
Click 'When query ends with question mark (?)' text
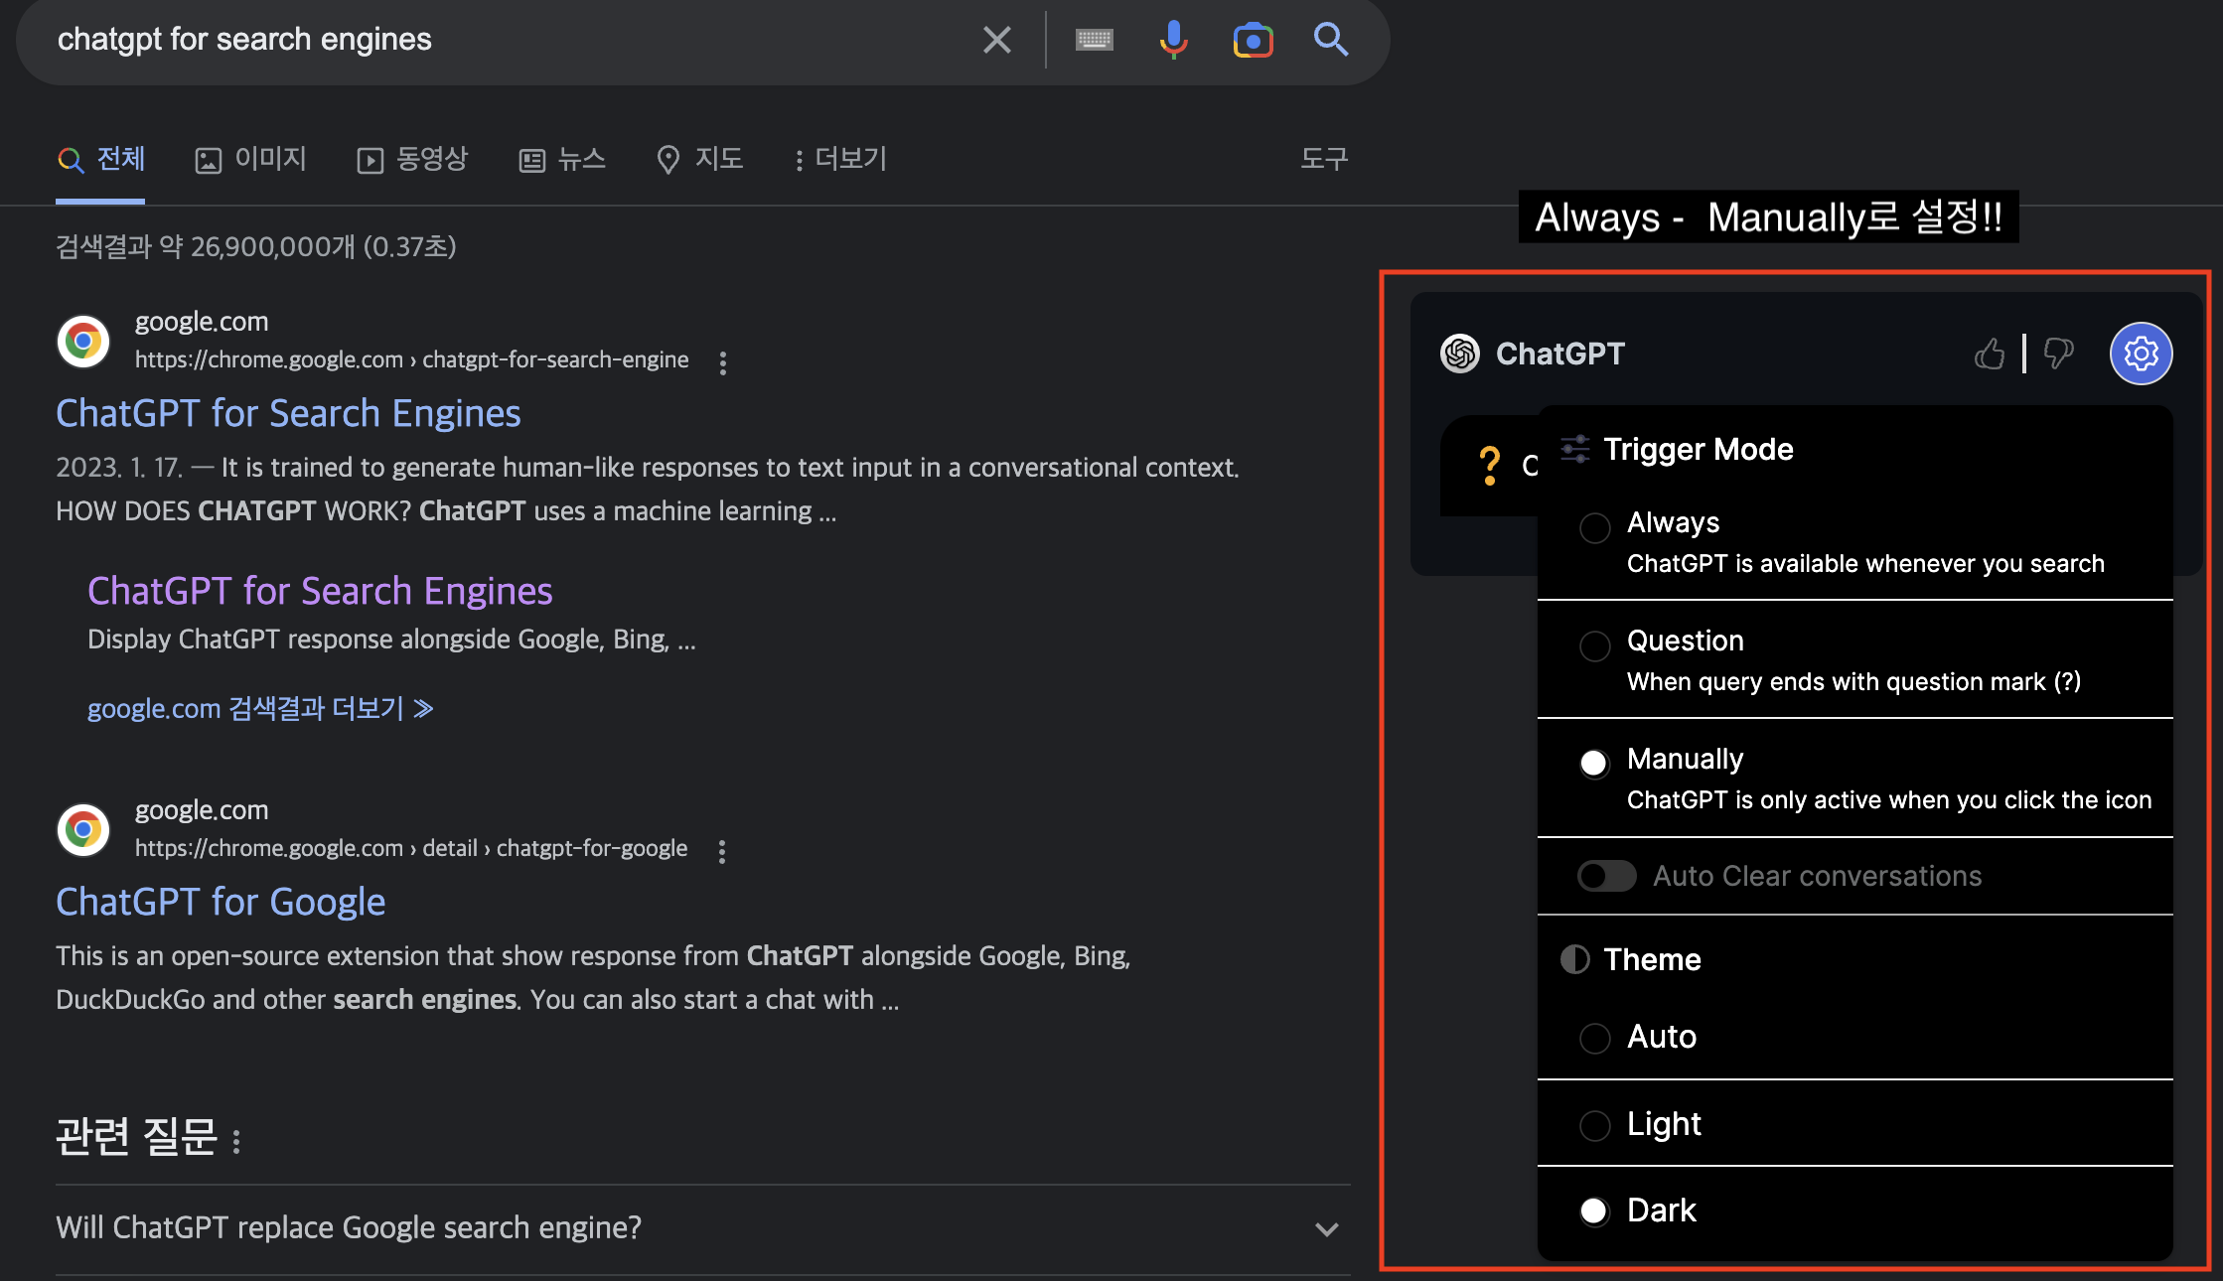point(1853,681)
